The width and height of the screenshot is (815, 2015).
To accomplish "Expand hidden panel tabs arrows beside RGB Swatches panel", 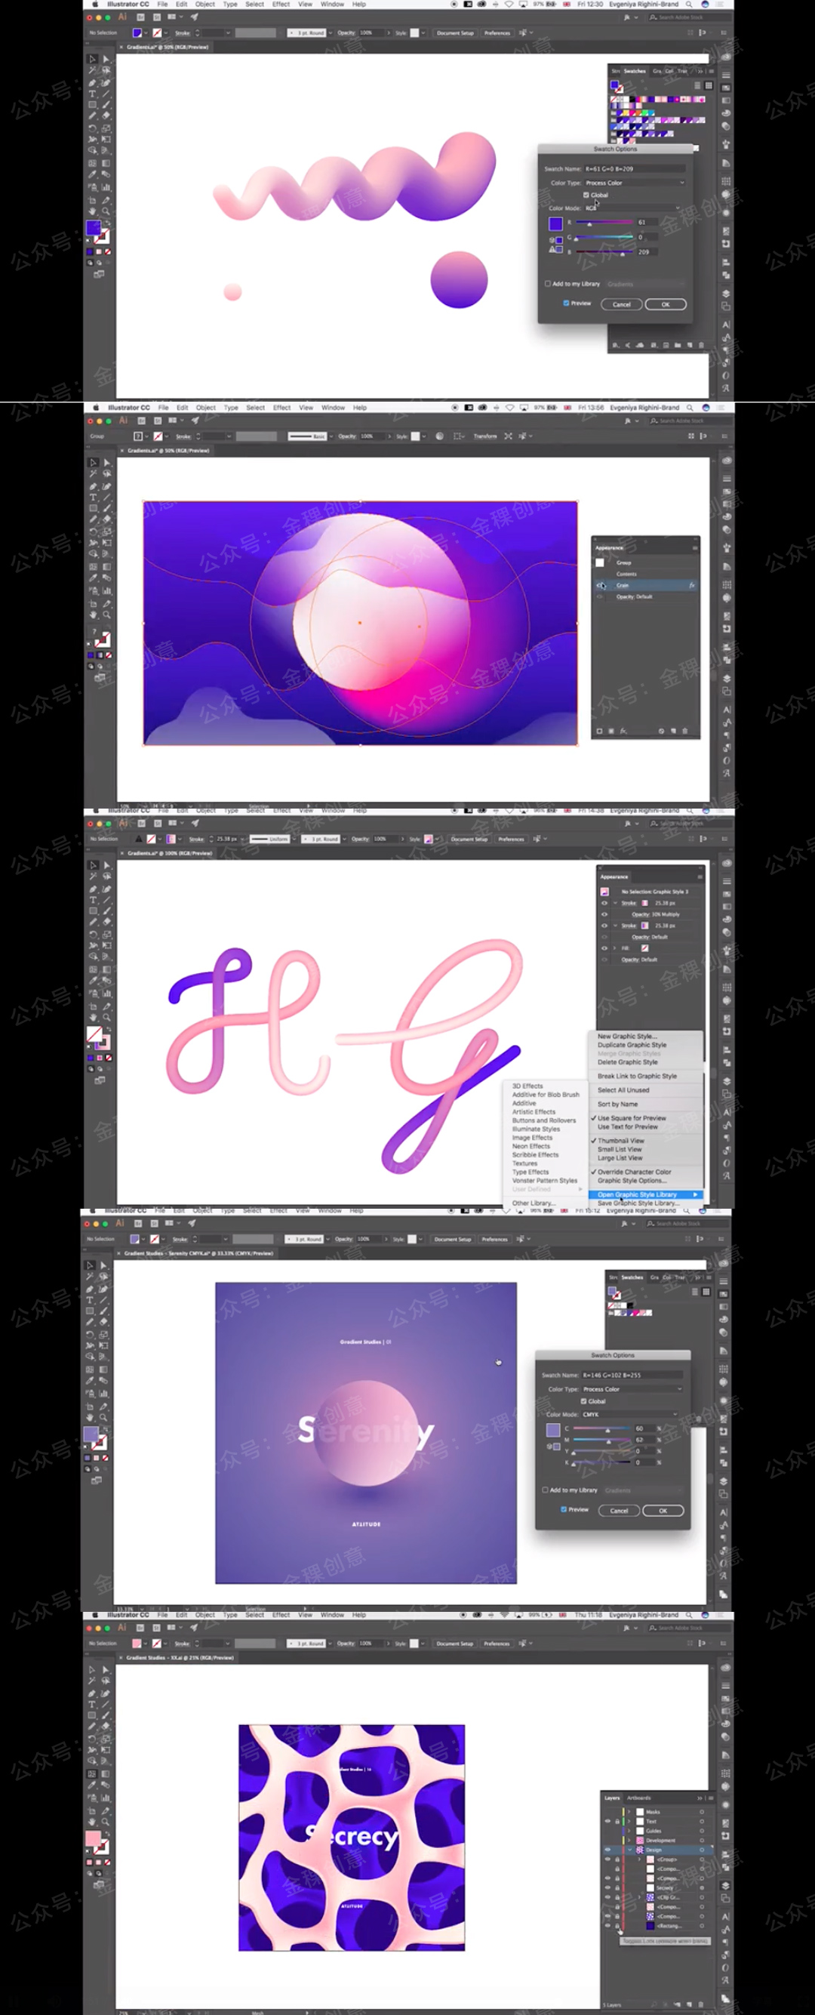I will [700, 71].
